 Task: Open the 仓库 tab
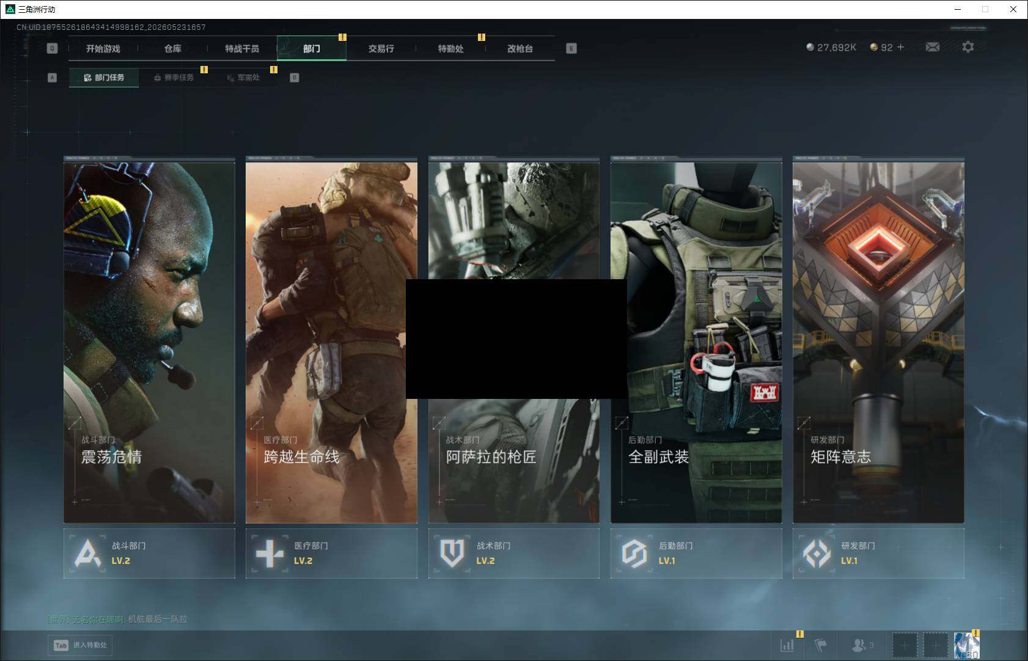[173, 48]
